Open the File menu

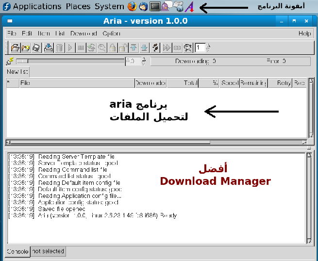click(12, 33)
